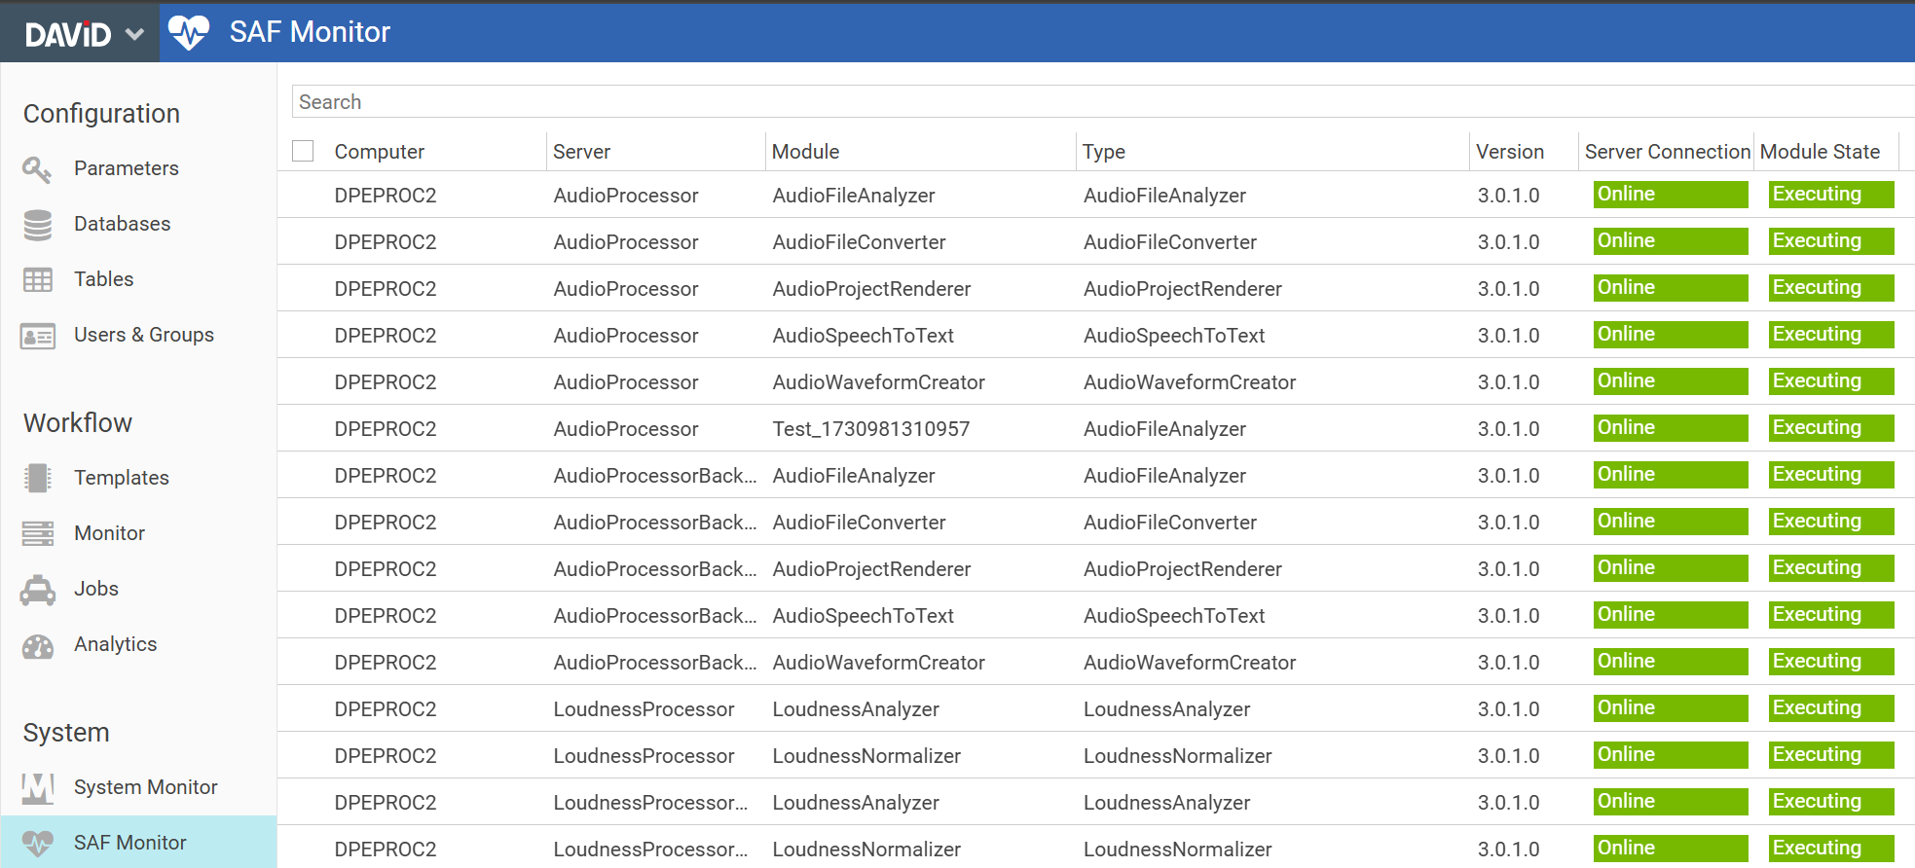Toggle the select-all checkbox in table header
The width and height of the screenshot is (1915, 868).
tap(303, 151)
